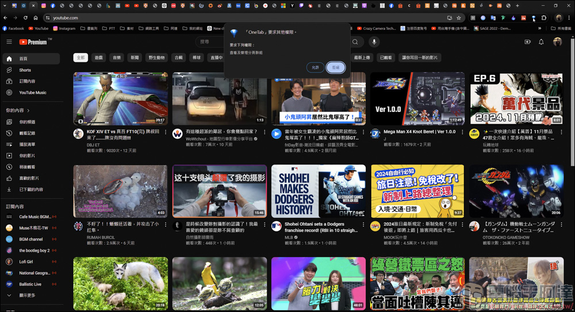Image resolution: width=575 pixels, height=312 pixels.
Task: Open the create video icon
Action: pos(527,42)
